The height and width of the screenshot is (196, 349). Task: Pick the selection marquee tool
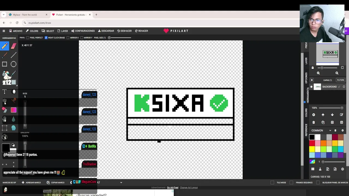pos(5,128)
